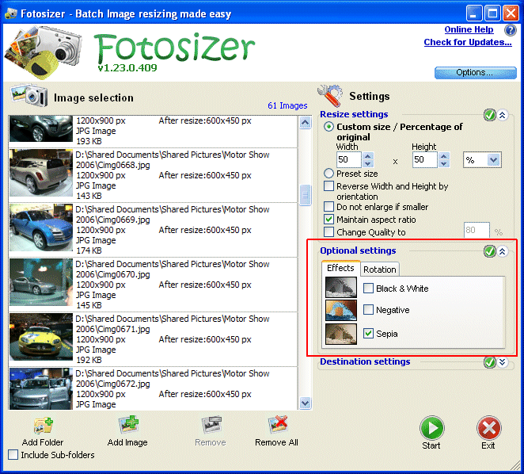524x474 pixels.
Task: Switch to the Rotation tab
Action: [x=380, y=269]
